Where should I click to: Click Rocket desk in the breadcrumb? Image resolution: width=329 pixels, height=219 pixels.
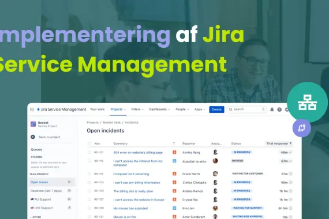[112, 122]
